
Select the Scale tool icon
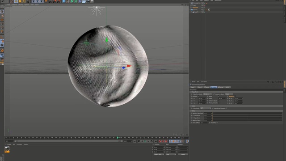tap(20, 1)
